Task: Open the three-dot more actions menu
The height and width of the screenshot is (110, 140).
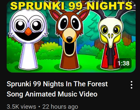Action: [x=132, y=85]
